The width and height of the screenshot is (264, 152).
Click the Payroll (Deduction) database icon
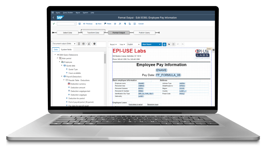[64, 77]
